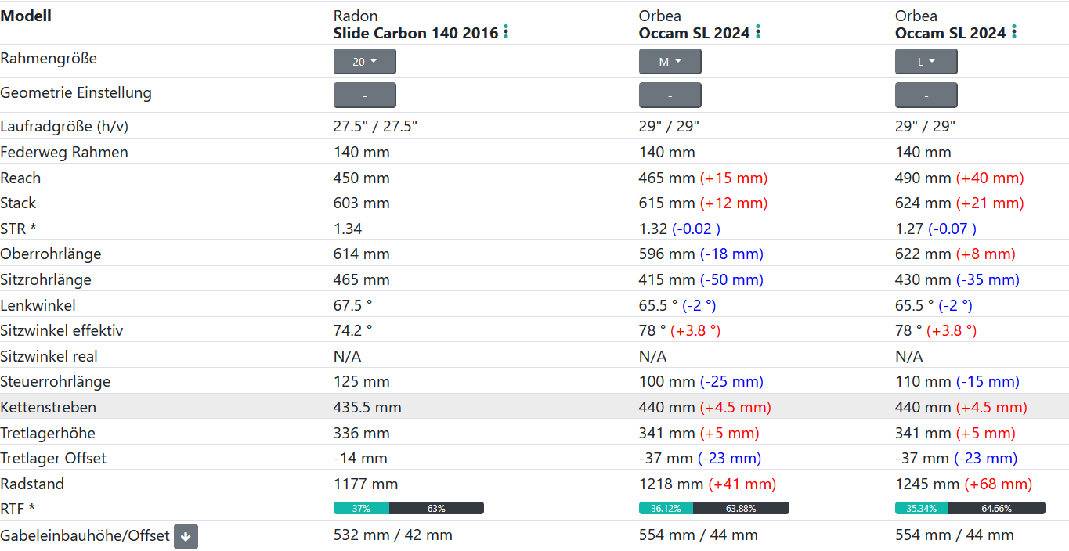The width and height of the screenshot is (1069, 551).
Task: Click RTF bar showing 35.34% / 64.66%
Action: click(970, 508)
